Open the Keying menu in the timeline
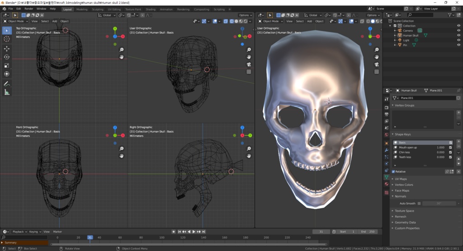 (35, 232)
